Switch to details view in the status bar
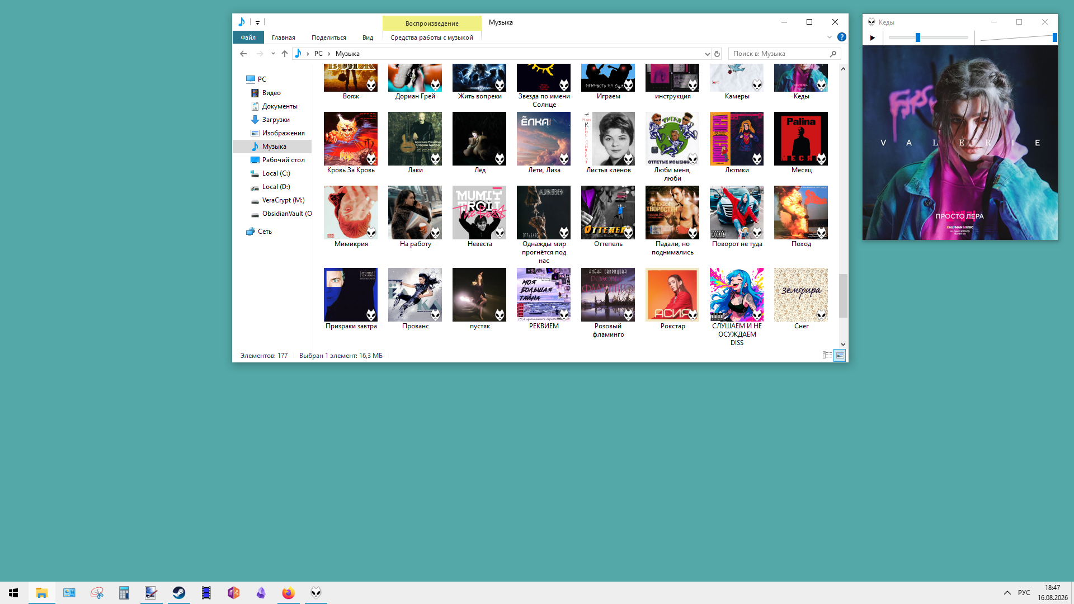The width and height of the screenshot is (1074, 604). pyautogui.click(x=827, y=355)
